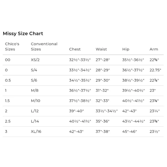167x167 pixels.
Task: Select the 31"-32" waist measurement
Action: coord(102,90)
